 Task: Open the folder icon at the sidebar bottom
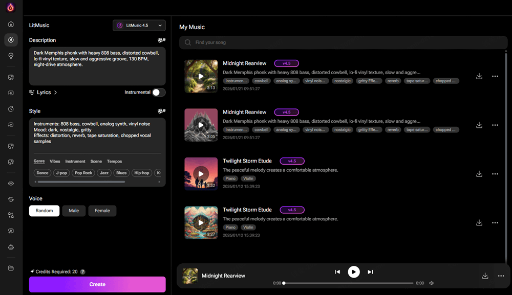click(11, 268)
